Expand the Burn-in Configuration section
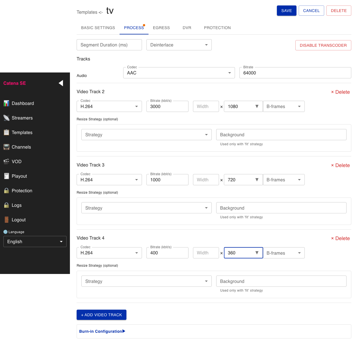The width and height of the screenshot is (358, 347). coord(102,331)
